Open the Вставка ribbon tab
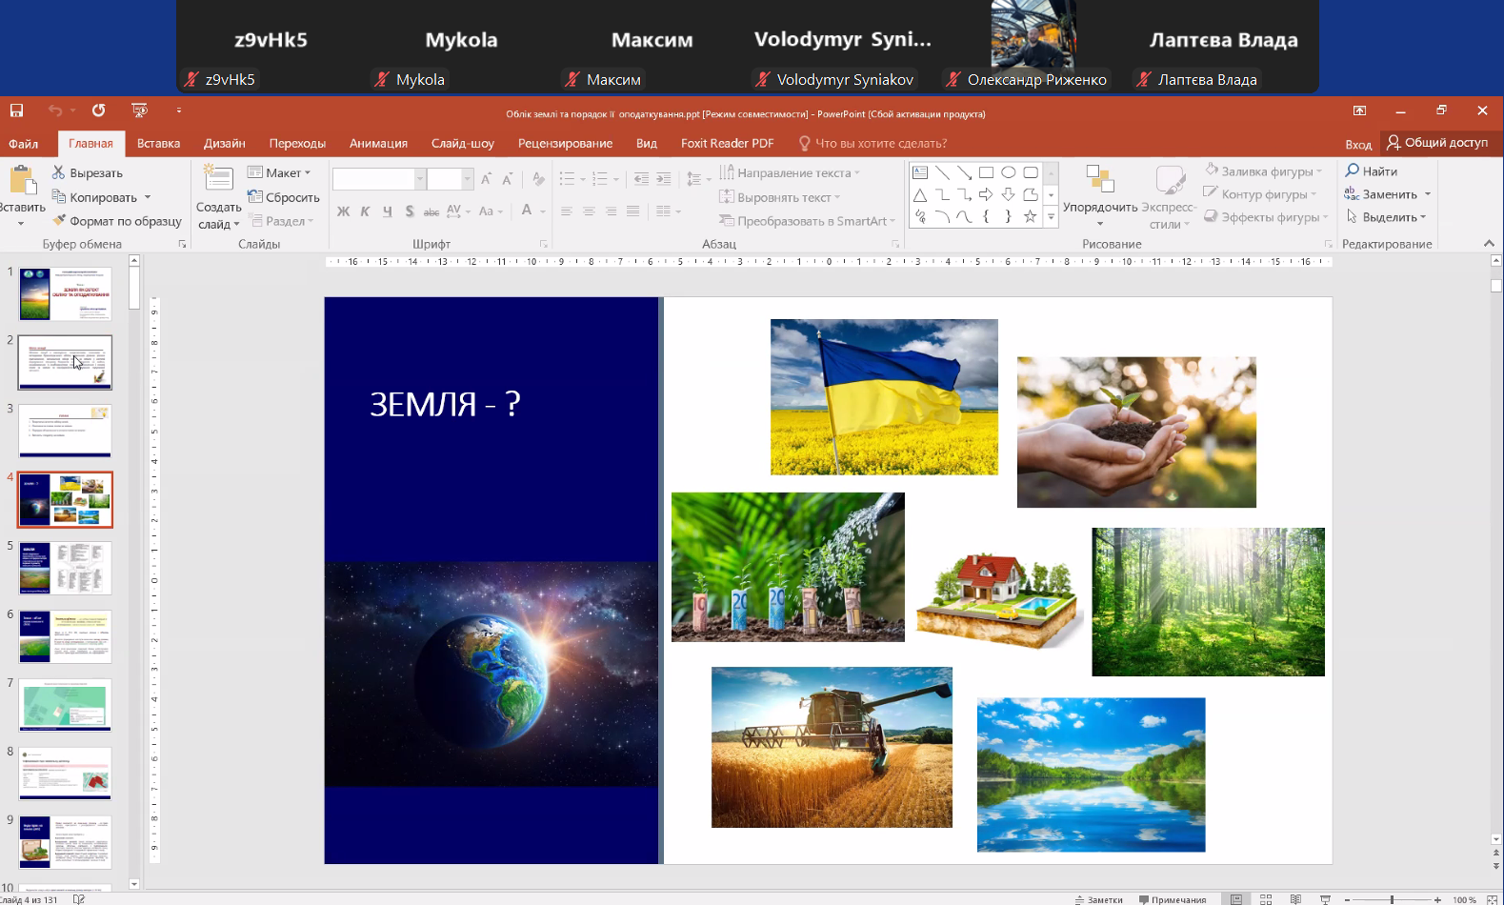Viewport: 1504px width, 905px height. (x=158, y=144)
